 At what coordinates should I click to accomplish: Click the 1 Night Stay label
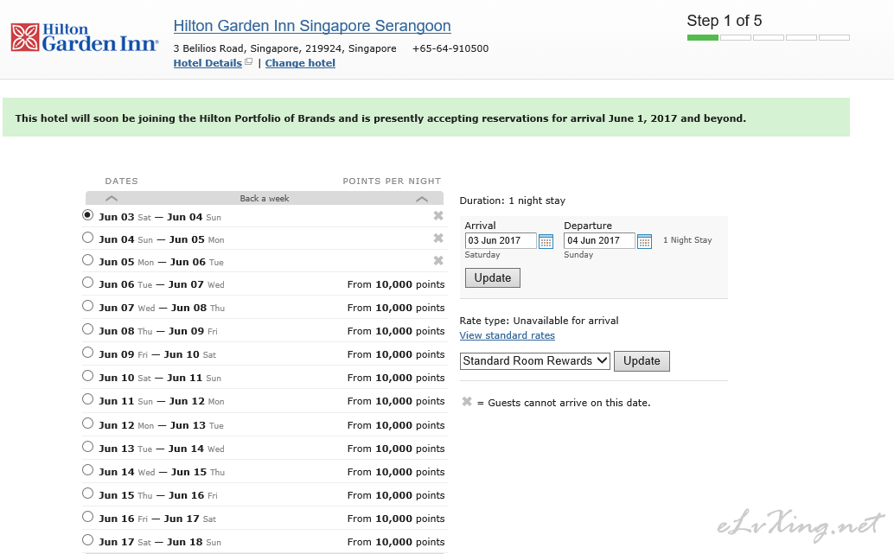687,240
